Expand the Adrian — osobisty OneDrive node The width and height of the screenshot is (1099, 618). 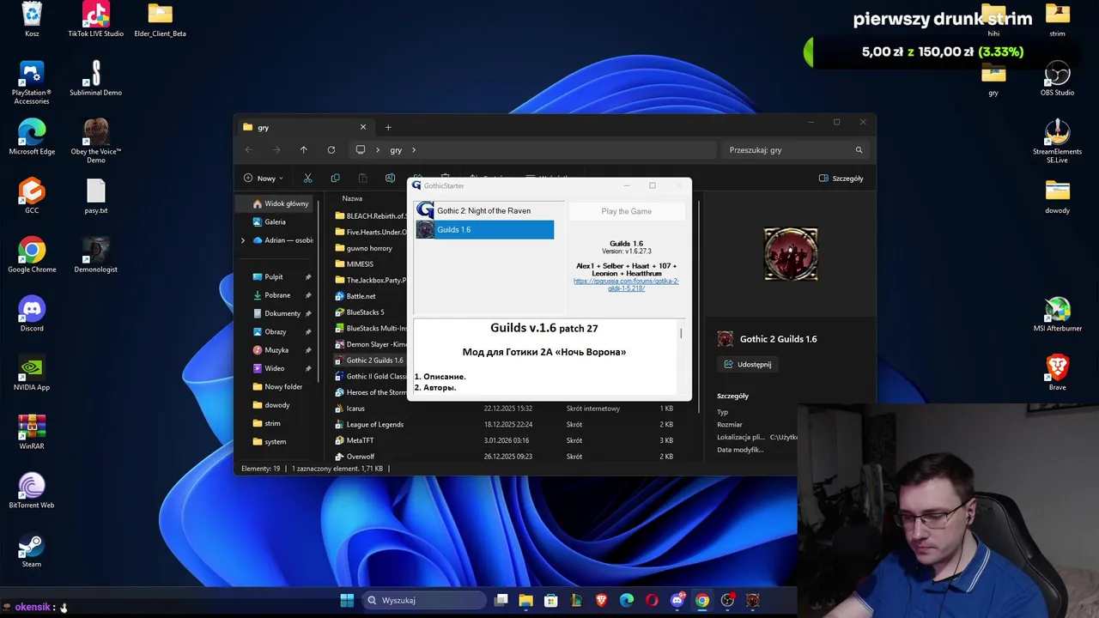pyautogui.click(x=243, y=240)
